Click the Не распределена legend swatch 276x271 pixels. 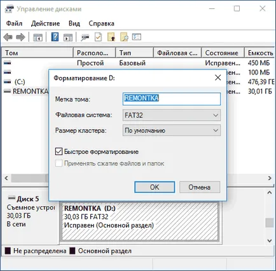click(x=8, y=251)
